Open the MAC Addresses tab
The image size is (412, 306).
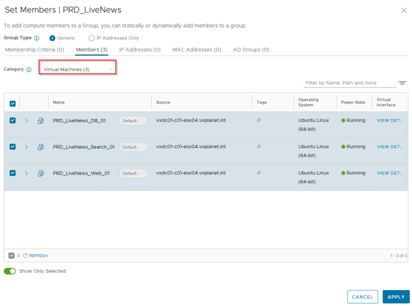(196, 50)
